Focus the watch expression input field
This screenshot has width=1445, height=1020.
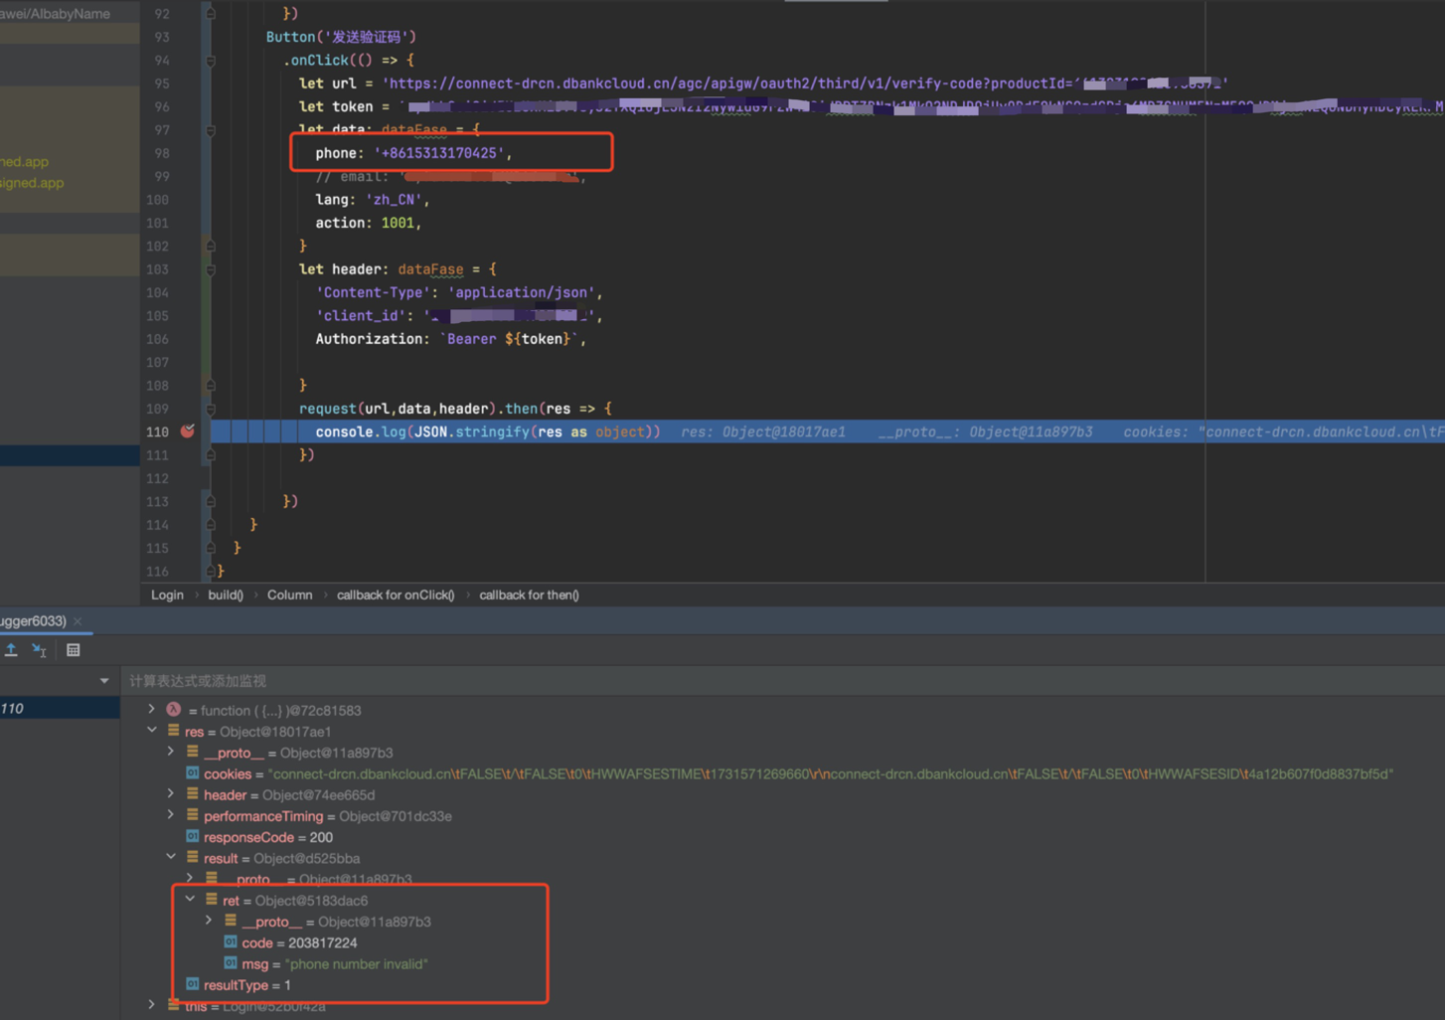(782, 681)
